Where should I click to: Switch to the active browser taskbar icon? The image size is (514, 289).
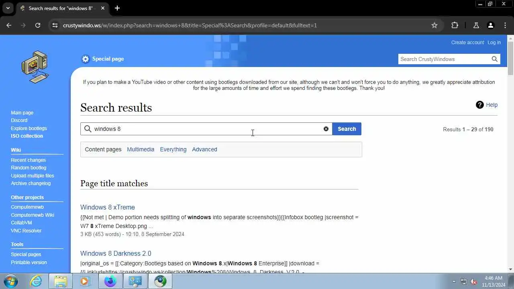point(160,281)
